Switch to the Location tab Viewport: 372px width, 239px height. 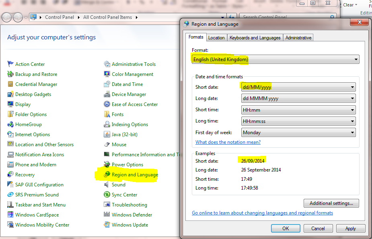216,38
